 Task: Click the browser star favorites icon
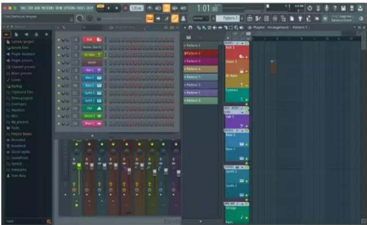point(46,34)
